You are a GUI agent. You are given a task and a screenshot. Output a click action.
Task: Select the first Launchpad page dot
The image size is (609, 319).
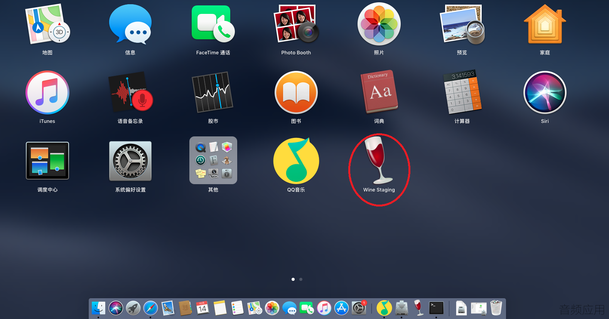(293, 279)
